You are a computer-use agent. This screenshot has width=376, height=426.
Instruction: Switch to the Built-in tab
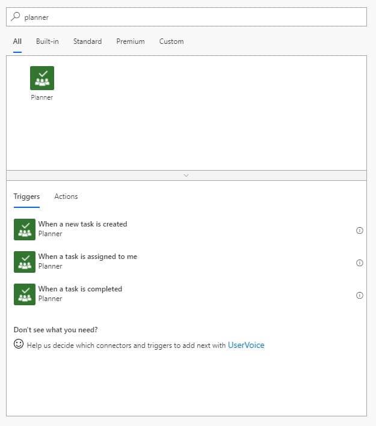click(48, 41)
